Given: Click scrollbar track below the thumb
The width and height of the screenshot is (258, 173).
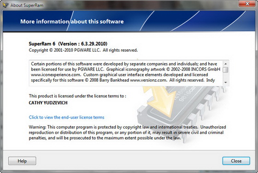Looking at the screenshot, I should tap(226, 76).
